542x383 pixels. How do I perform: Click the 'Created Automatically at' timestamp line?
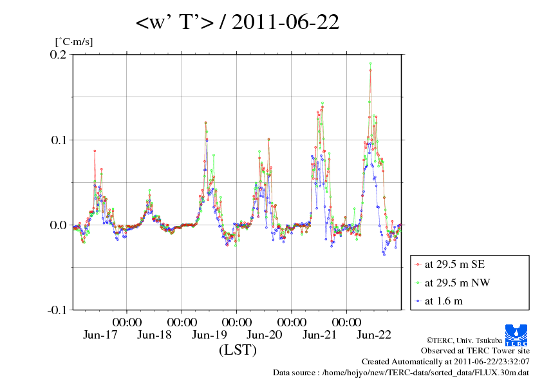click(x=445, y=362)
